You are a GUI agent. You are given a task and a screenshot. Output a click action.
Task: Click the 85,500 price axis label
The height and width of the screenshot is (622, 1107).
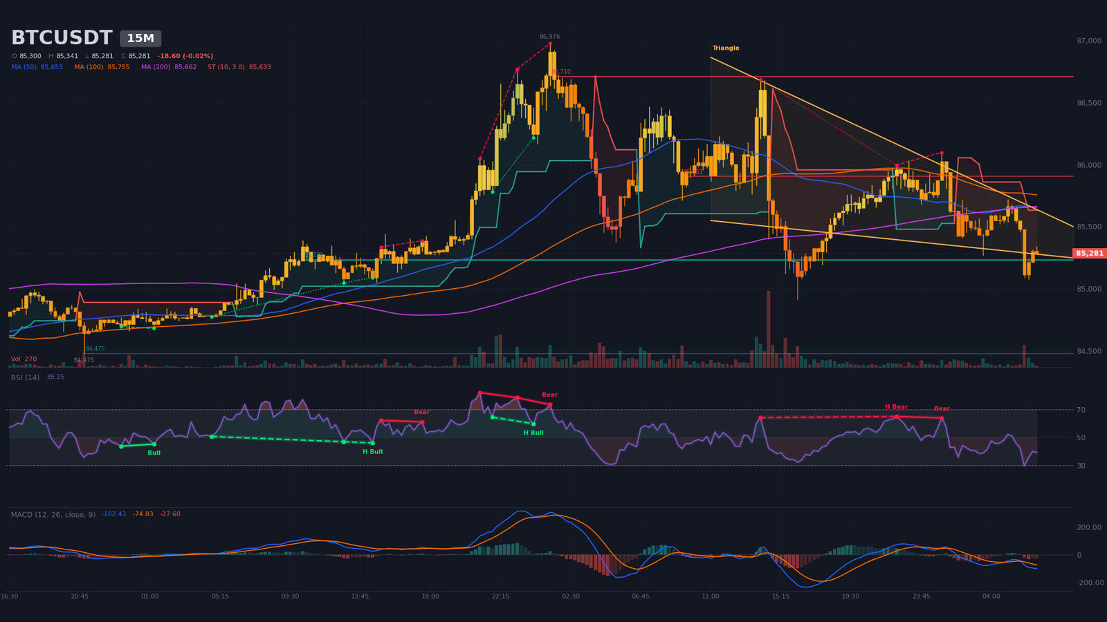[1089, 227]
